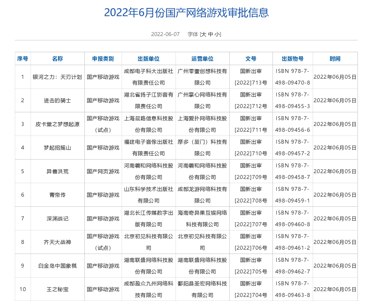Click approval number 国新出审[2022]712号
Image resolution: width=365 pixels, height=301 pixels.
click(x=251, y=100)
